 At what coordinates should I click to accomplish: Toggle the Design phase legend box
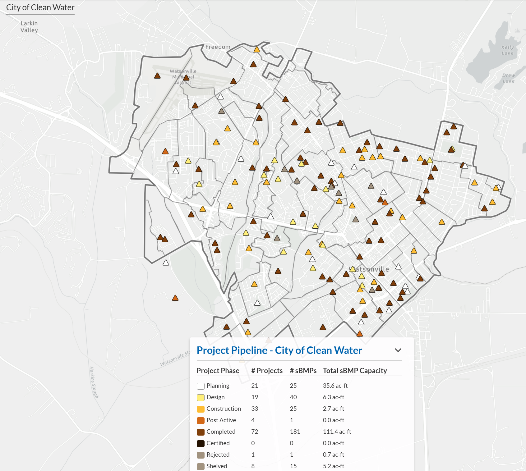pyautogui.click(x=201, y=397)
